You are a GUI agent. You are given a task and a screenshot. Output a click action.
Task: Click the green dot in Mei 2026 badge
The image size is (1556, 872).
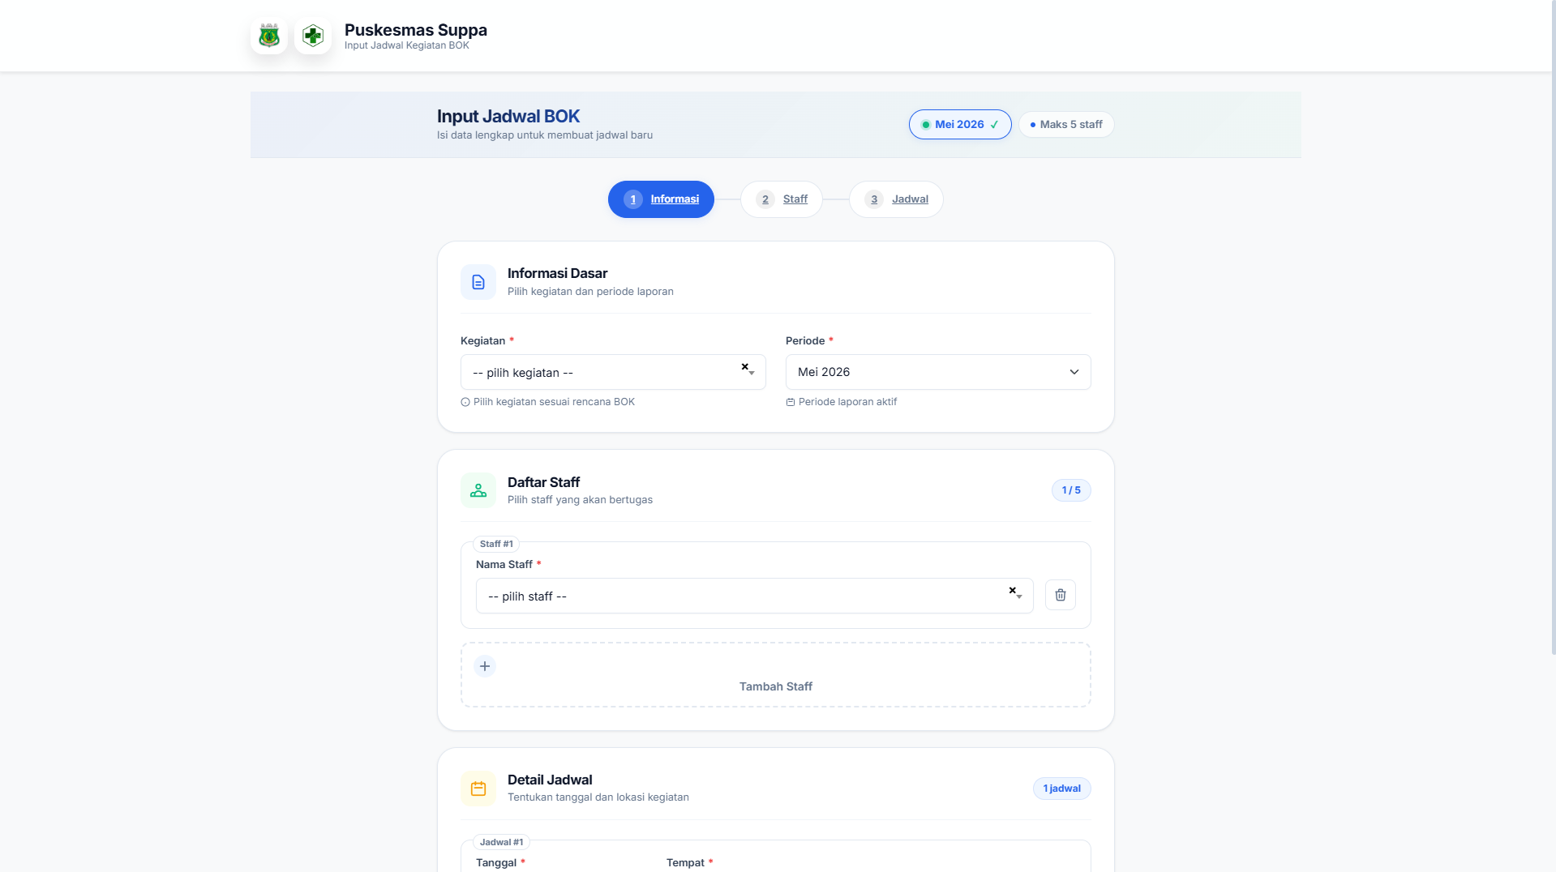click(925, 125)
